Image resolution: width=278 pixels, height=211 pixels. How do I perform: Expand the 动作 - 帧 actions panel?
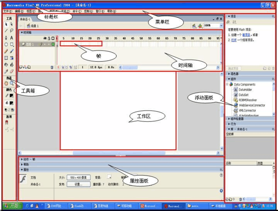click(22, 159)
